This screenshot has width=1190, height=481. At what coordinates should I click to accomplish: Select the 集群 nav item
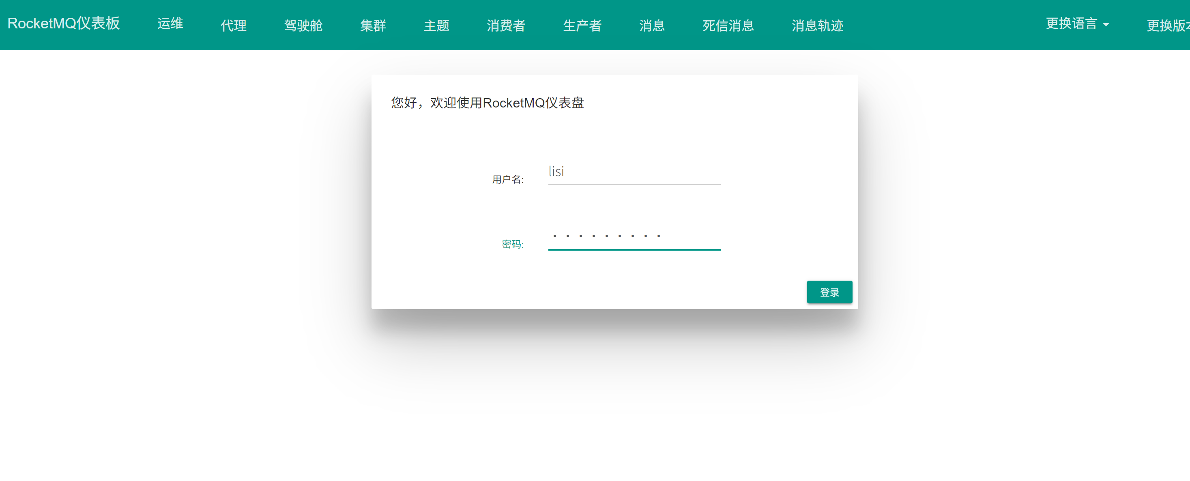click(x=373, y=26)
